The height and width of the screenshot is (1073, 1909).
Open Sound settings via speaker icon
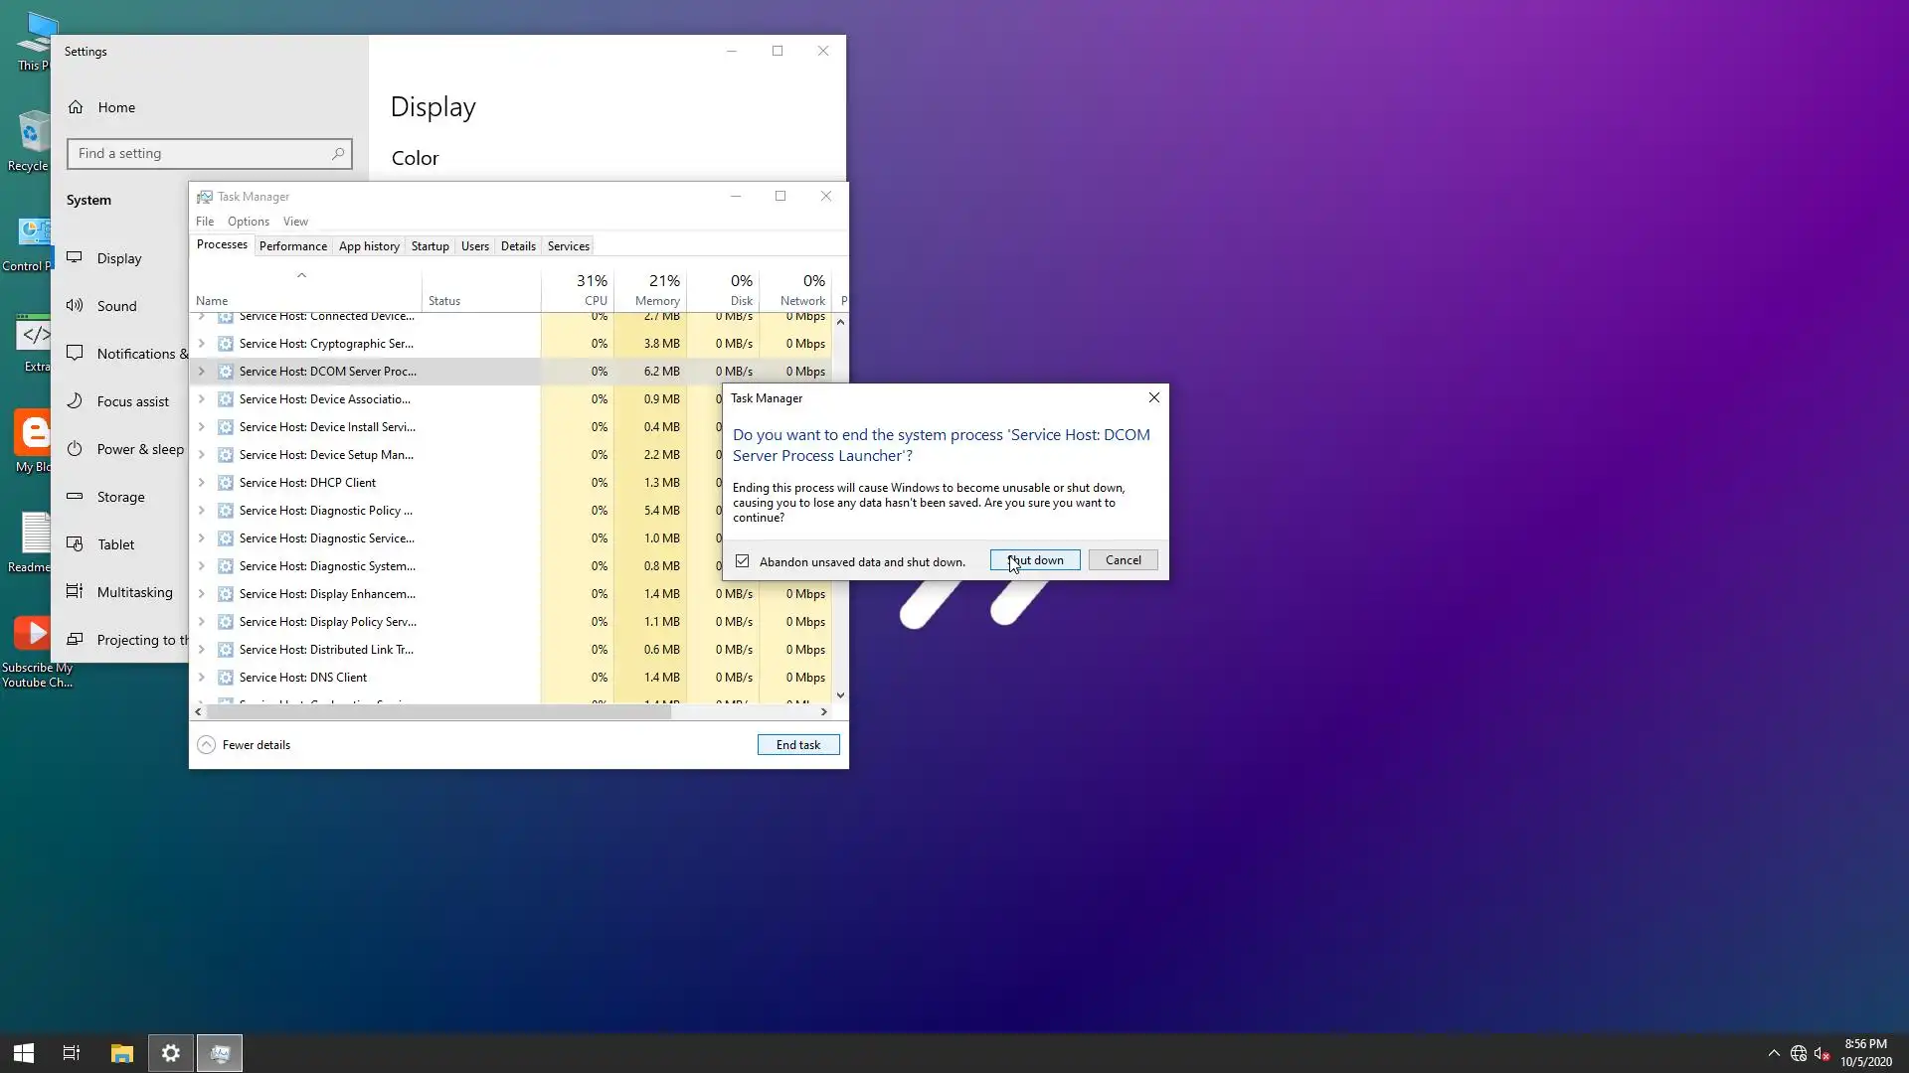(75, 306)
